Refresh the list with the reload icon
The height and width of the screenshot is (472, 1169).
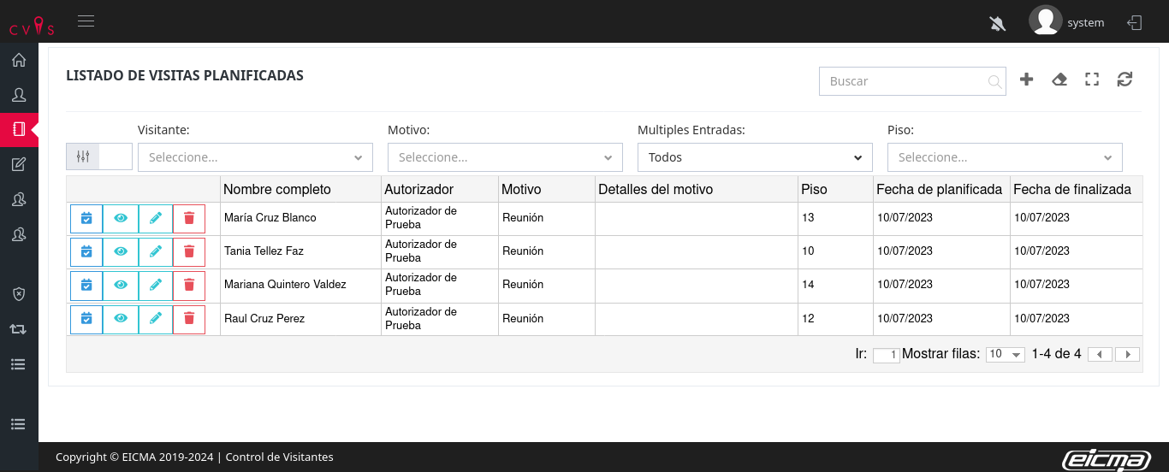[x=1124, y=80]
